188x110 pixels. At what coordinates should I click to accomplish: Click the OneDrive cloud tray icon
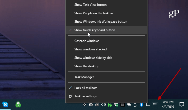click(129, 104)
